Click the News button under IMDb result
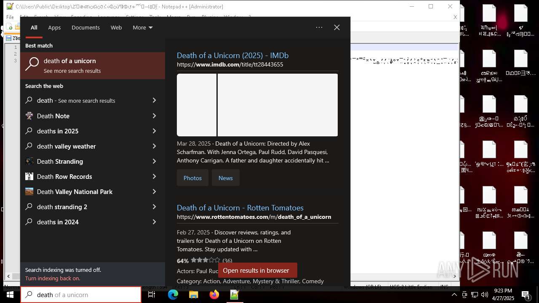This screenshot has height=303, width=539. coord(226,178)
